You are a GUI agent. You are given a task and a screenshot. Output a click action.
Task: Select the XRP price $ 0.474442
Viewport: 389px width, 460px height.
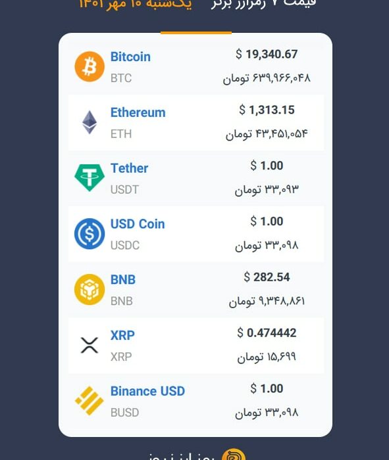pyautogui.click(x=267, y=333)
